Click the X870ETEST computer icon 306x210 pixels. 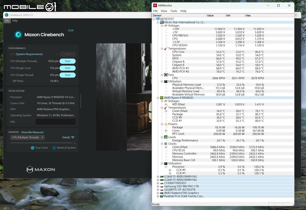point(158,19)
